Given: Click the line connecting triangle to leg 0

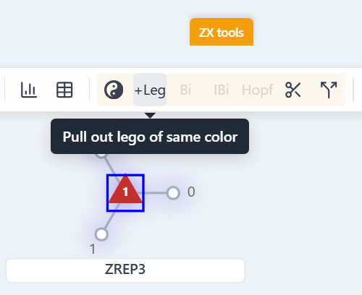Looking at the screenshot, I should tap(155, 193).
